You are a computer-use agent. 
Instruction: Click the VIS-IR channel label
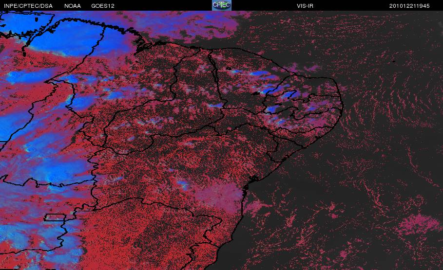coord(305,6)
